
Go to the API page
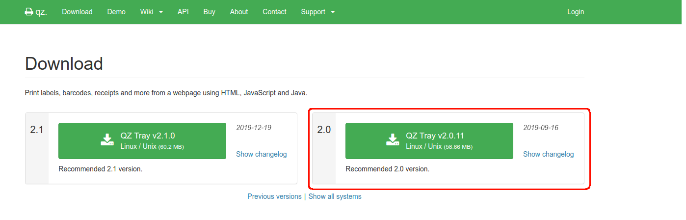point(183,12)
